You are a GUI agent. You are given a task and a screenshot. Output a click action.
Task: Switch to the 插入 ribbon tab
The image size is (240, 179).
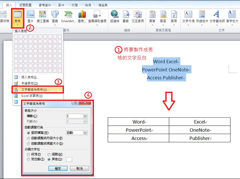pyautogui.click(x=9, y=5)
